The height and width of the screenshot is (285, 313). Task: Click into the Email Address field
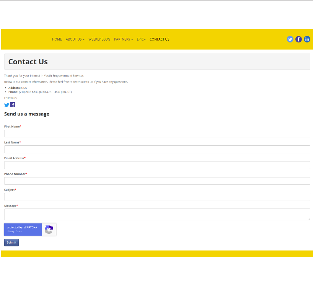coord(157,165)
